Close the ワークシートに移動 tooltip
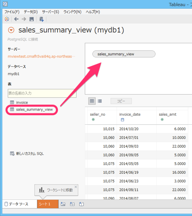 tap(76, 187)
